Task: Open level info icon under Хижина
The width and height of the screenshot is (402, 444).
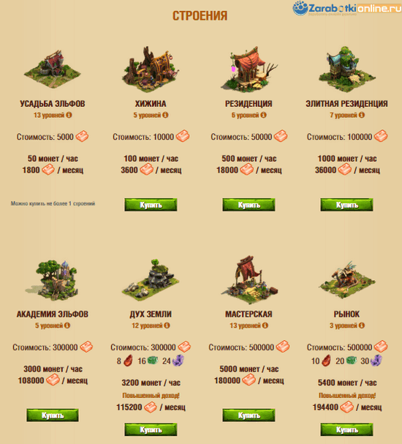Action: [165, 115]
